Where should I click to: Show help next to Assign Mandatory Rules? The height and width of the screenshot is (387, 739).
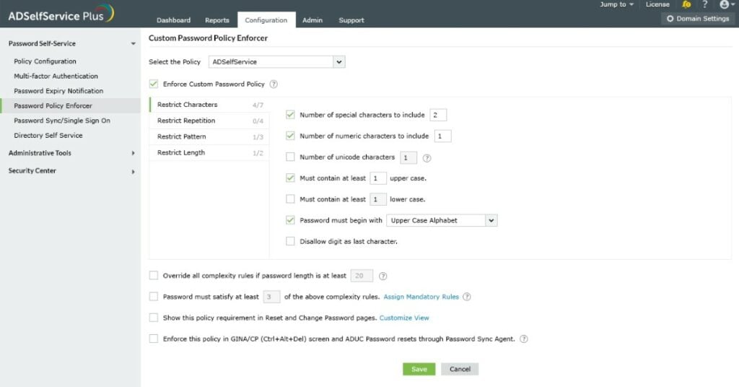[x=467, y=297]
